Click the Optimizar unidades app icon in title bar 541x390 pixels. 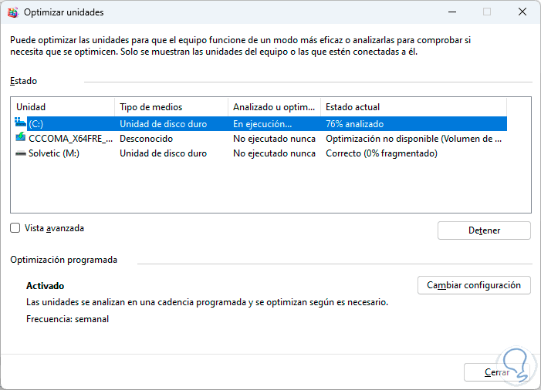pos(12,12)
